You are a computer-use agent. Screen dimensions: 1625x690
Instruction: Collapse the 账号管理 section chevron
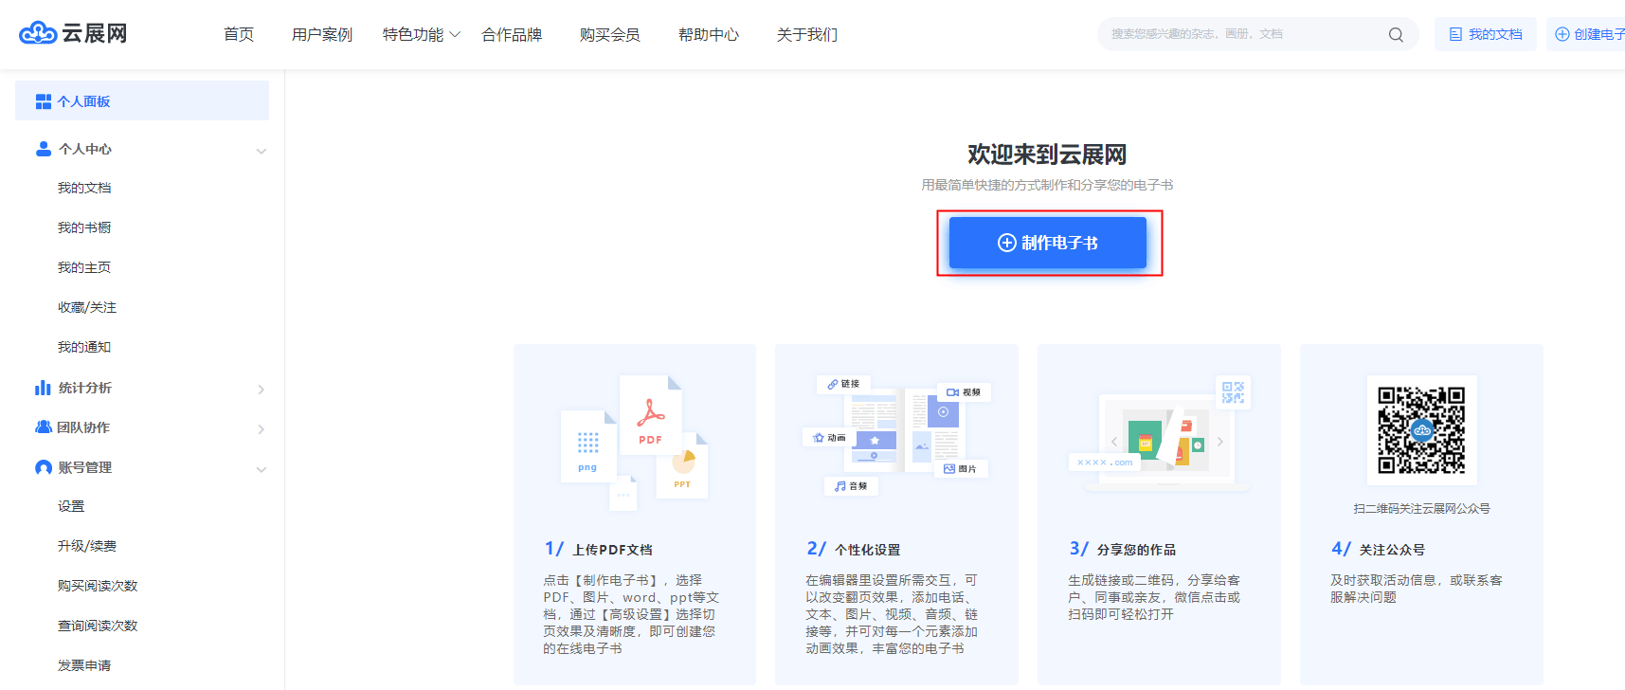(262, 469)
